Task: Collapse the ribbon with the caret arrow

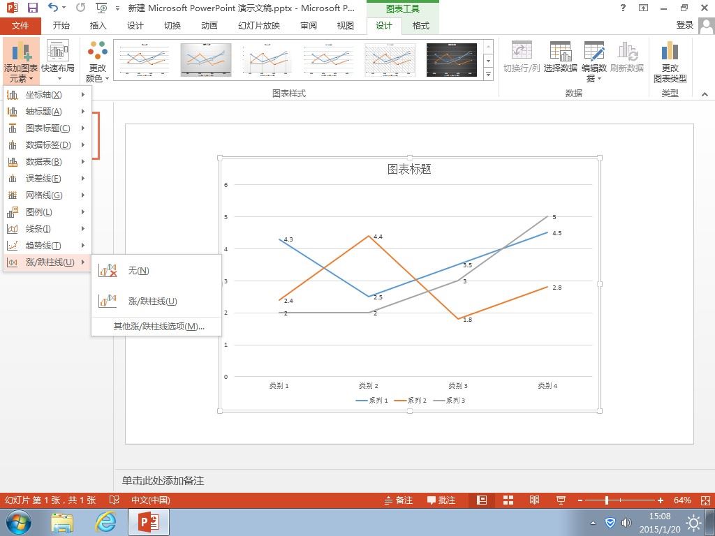Action: tap(705, 94)
